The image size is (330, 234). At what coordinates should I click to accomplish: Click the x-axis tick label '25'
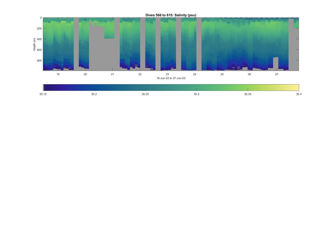tap(222, 74)
